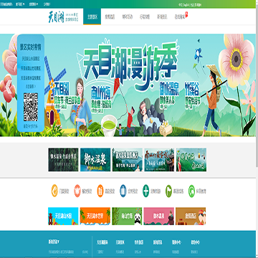
Task: Click the QR code in the blue panel
Action: pos(31,107)
